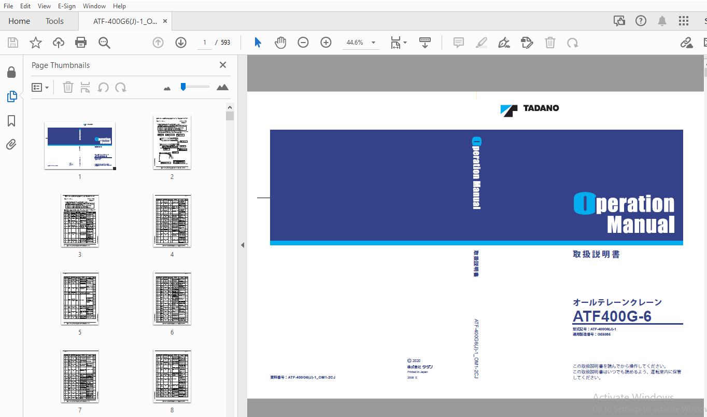Print the document with printer icon
Image resolution: width=707 pixels, height=417 pixels.
(x=81, y=43)
